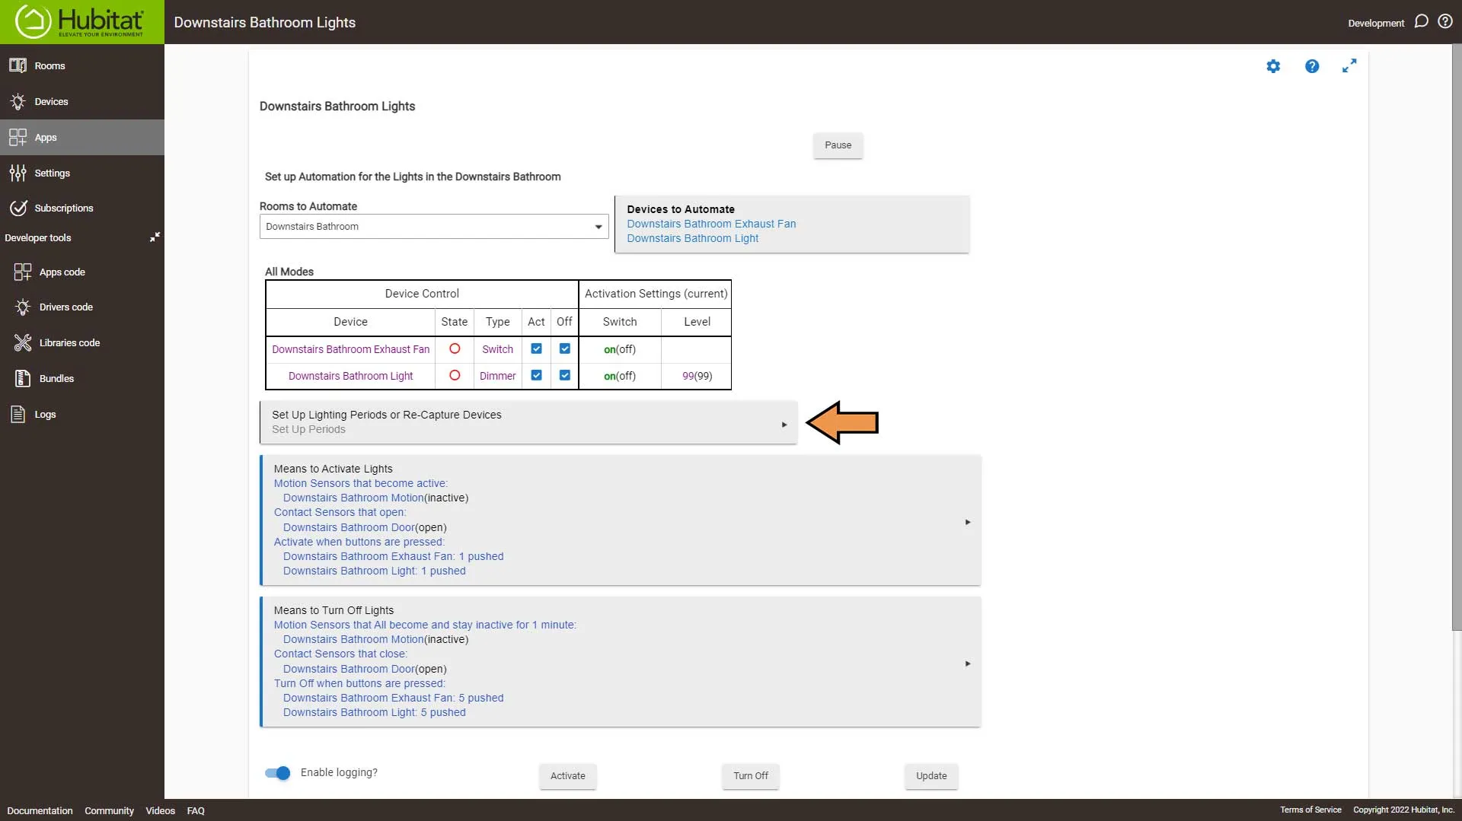Toggle Off checkbox for Exhaust Fan
Viewport: 1462px width, 821px height.
565,348
